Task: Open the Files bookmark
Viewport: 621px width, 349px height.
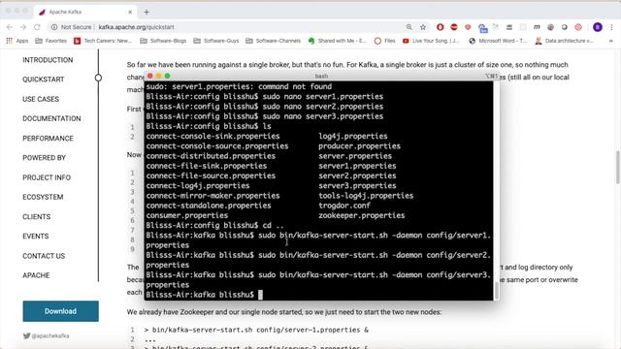Action: tap(384, 41)
